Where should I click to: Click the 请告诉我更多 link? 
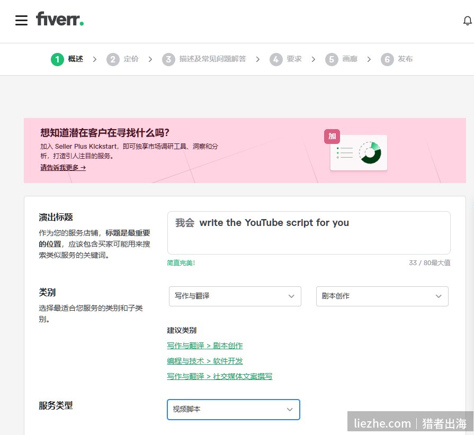coord(63,168)
